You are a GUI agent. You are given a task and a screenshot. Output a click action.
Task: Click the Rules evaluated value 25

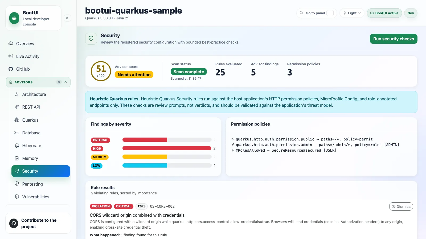click(x=220, y=72)
